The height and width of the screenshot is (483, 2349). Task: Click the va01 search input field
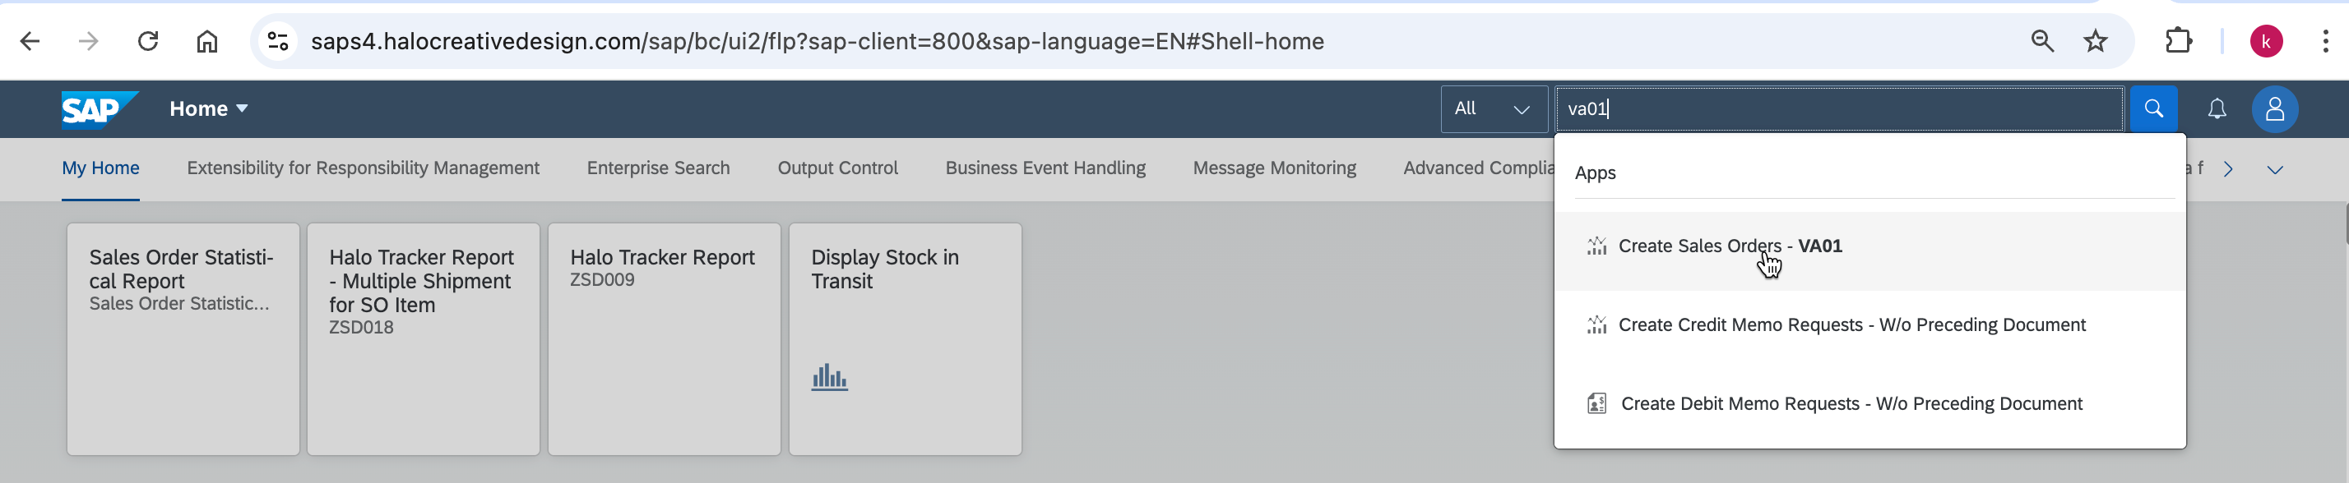[1837, 109]
